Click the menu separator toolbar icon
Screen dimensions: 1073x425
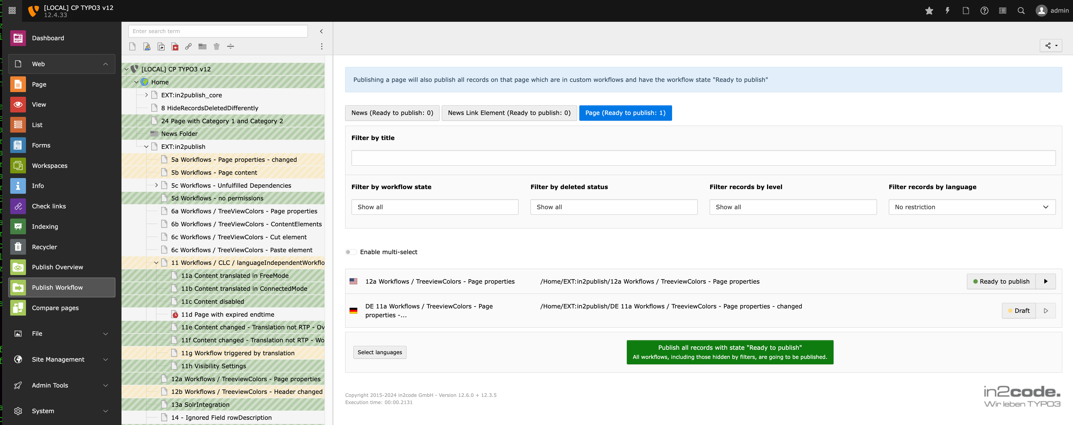tap(230, 47)
